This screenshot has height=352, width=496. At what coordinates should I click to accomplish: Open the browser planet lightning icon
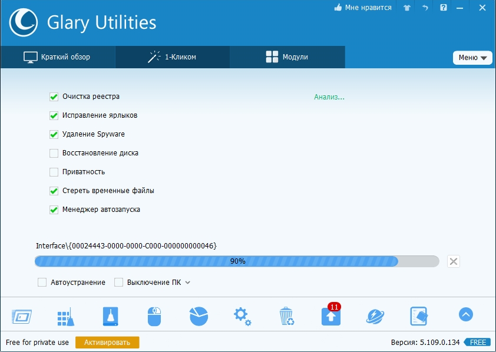[x=375, y=316]
